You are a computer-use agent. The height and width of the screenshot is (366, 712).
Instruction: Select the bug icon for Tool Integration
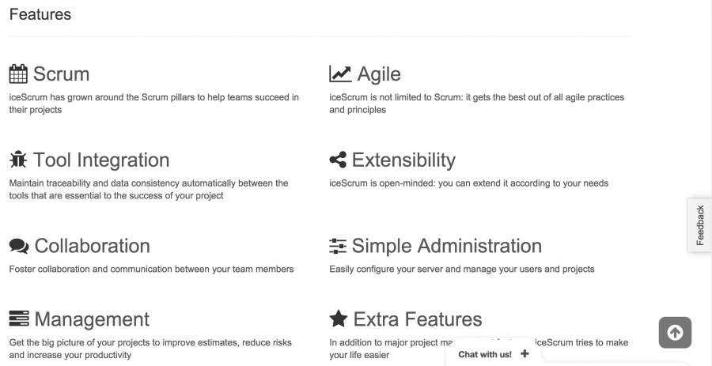coord(18,160)
